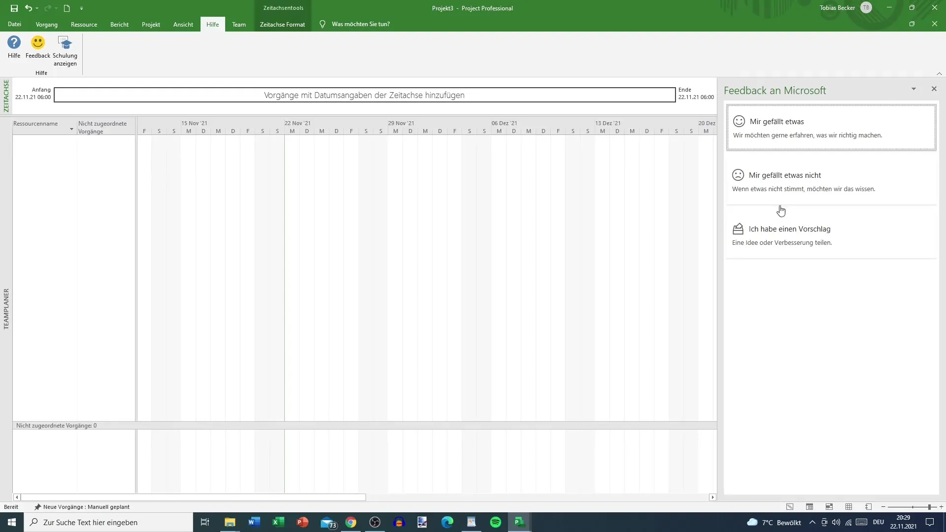Collapse the ribbon with the chevron
This screenshot has height=532, width=946.
coord(939,73)
